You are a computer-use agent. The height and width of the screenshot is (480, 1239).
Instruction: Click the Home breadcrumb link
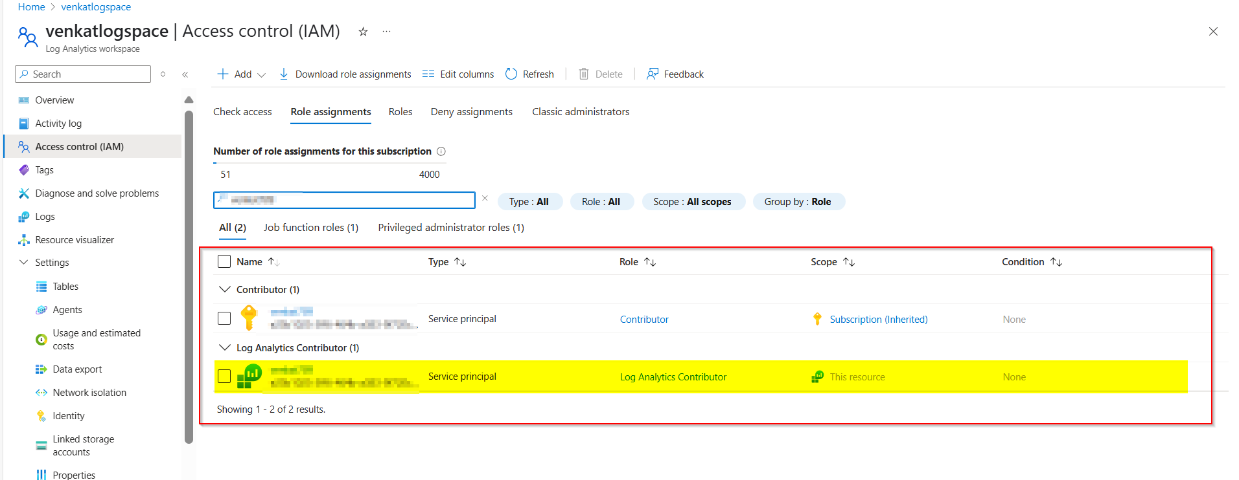click(32, 7)
